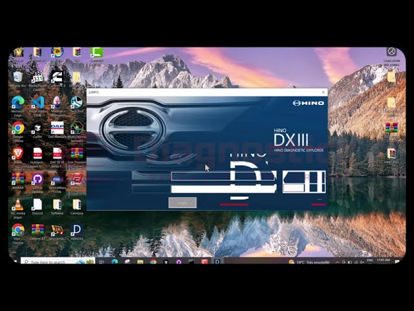Open the Camtasia folder on the desktop
The height and width of the screenshot is (311, 414).
[77, 207]
